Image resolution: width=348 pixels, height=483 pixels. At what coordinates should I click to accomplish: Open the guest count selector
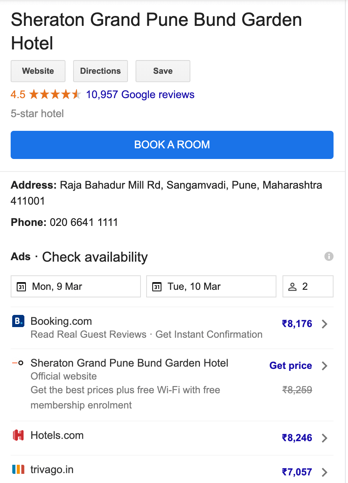tap(308, 286)
